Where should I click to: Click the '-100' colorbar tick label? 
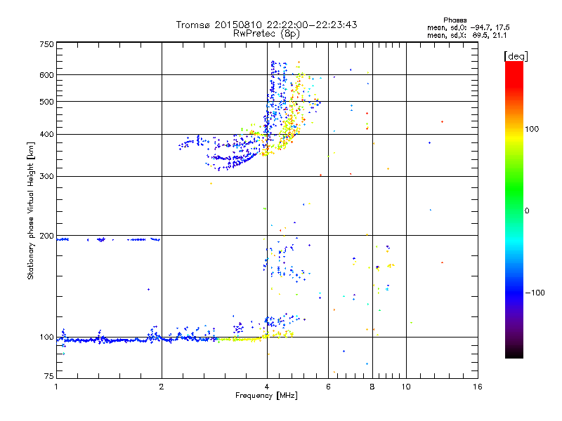(535, 293)
